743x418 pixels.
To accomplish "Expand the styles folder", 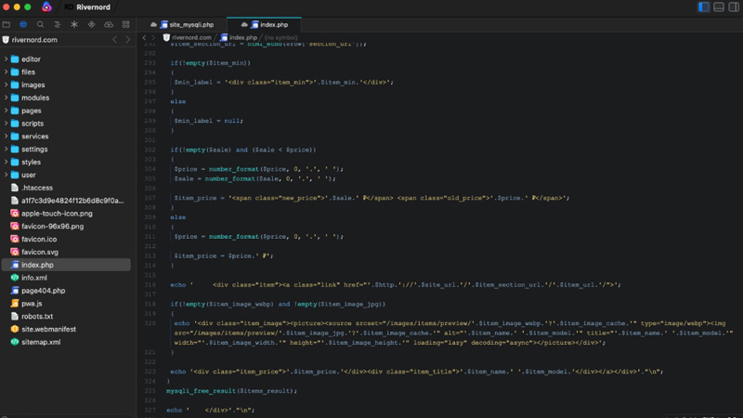I will point(6,162).
